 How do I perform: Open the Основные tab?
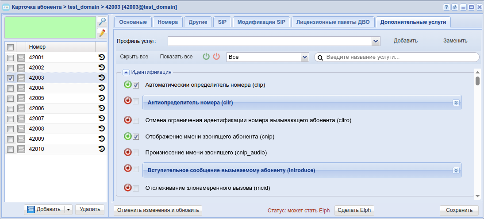pyautogui.click(x=133, y=22)
